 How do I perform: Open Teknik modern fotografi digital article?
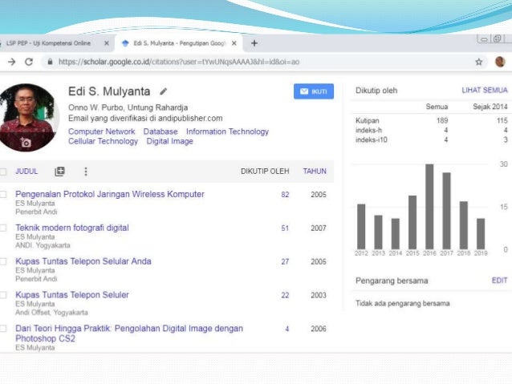[x=72, y=228]
